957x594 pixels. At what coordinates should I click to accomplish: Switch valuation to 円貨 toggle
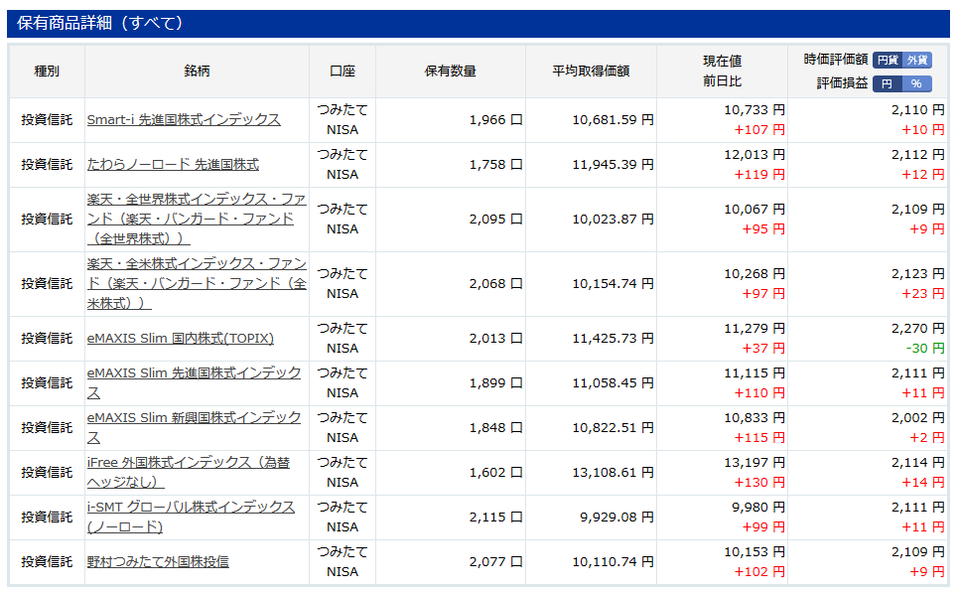pyautogui.click(x=888, y=60)
